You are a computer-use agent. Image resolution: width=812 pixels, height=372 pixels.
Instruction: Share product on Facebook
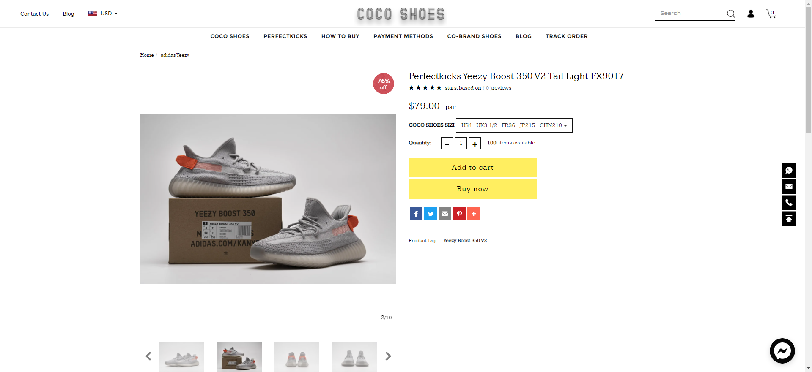[416, 214]
